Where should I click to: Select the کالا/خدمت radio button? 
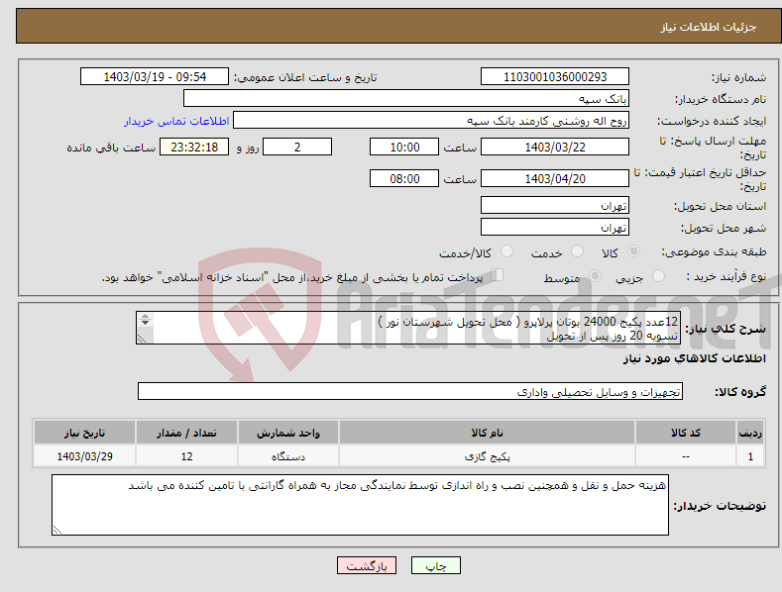[x=506, y=251]
